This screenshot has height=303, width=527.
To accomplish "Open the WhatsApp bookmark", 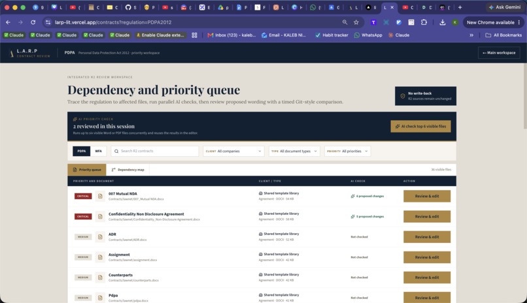I will [x=368, y=35].
